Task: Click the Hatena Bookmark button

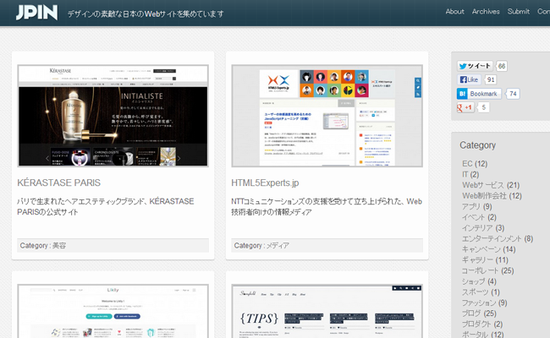Action: click(479, 94)
